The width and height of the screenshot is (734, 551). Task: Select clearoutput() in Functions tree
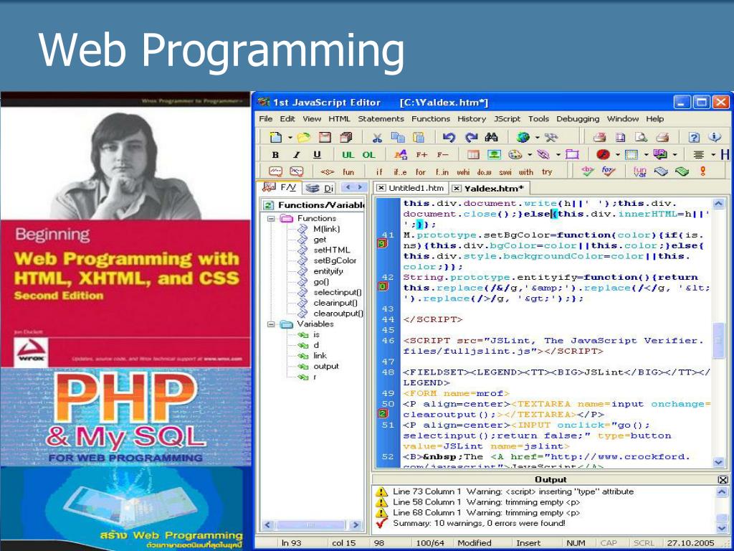(x=338, y=314)
